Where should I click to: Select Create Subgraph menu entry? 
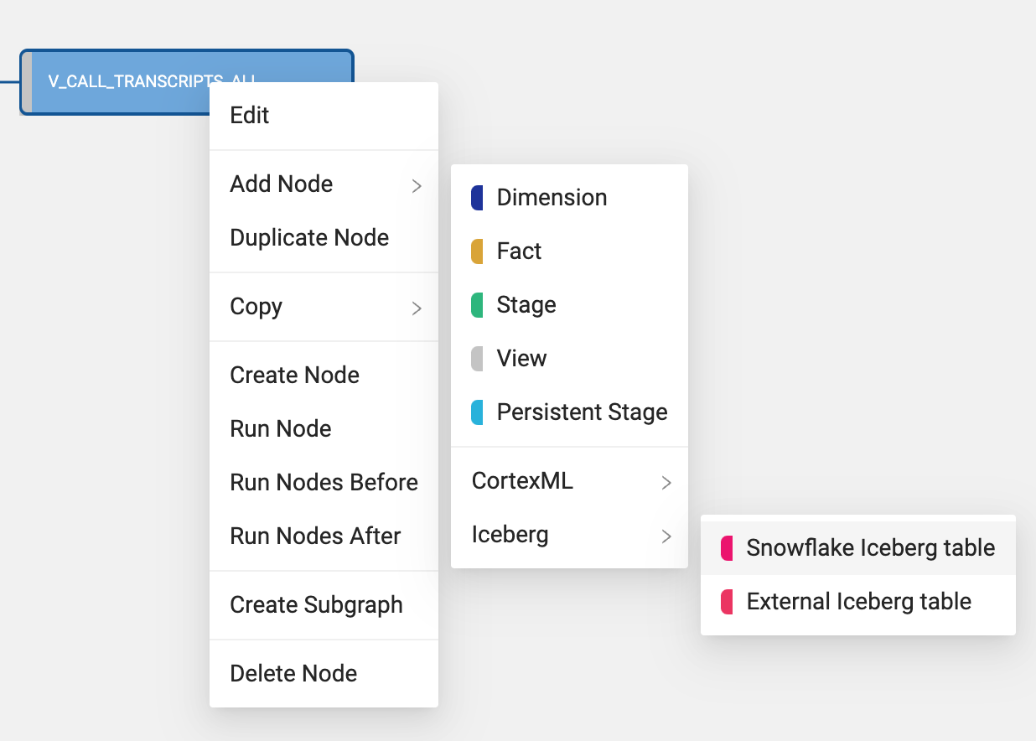coord(316,605)
